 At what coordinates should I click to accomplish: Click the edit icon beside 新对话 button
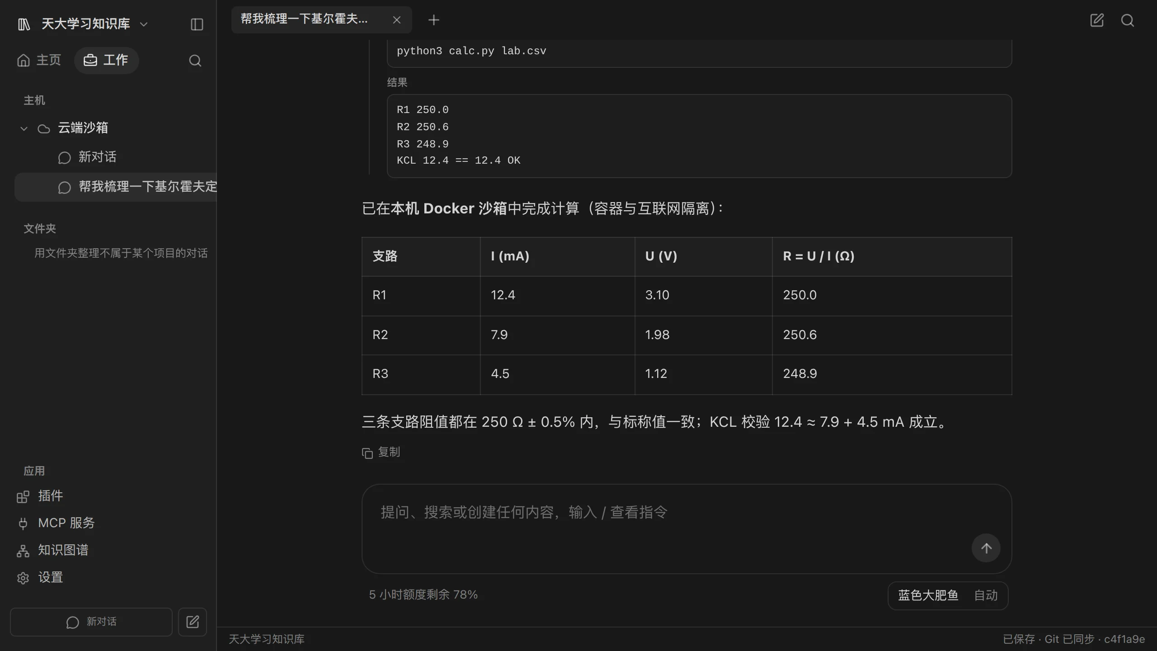tap(193, 622)
